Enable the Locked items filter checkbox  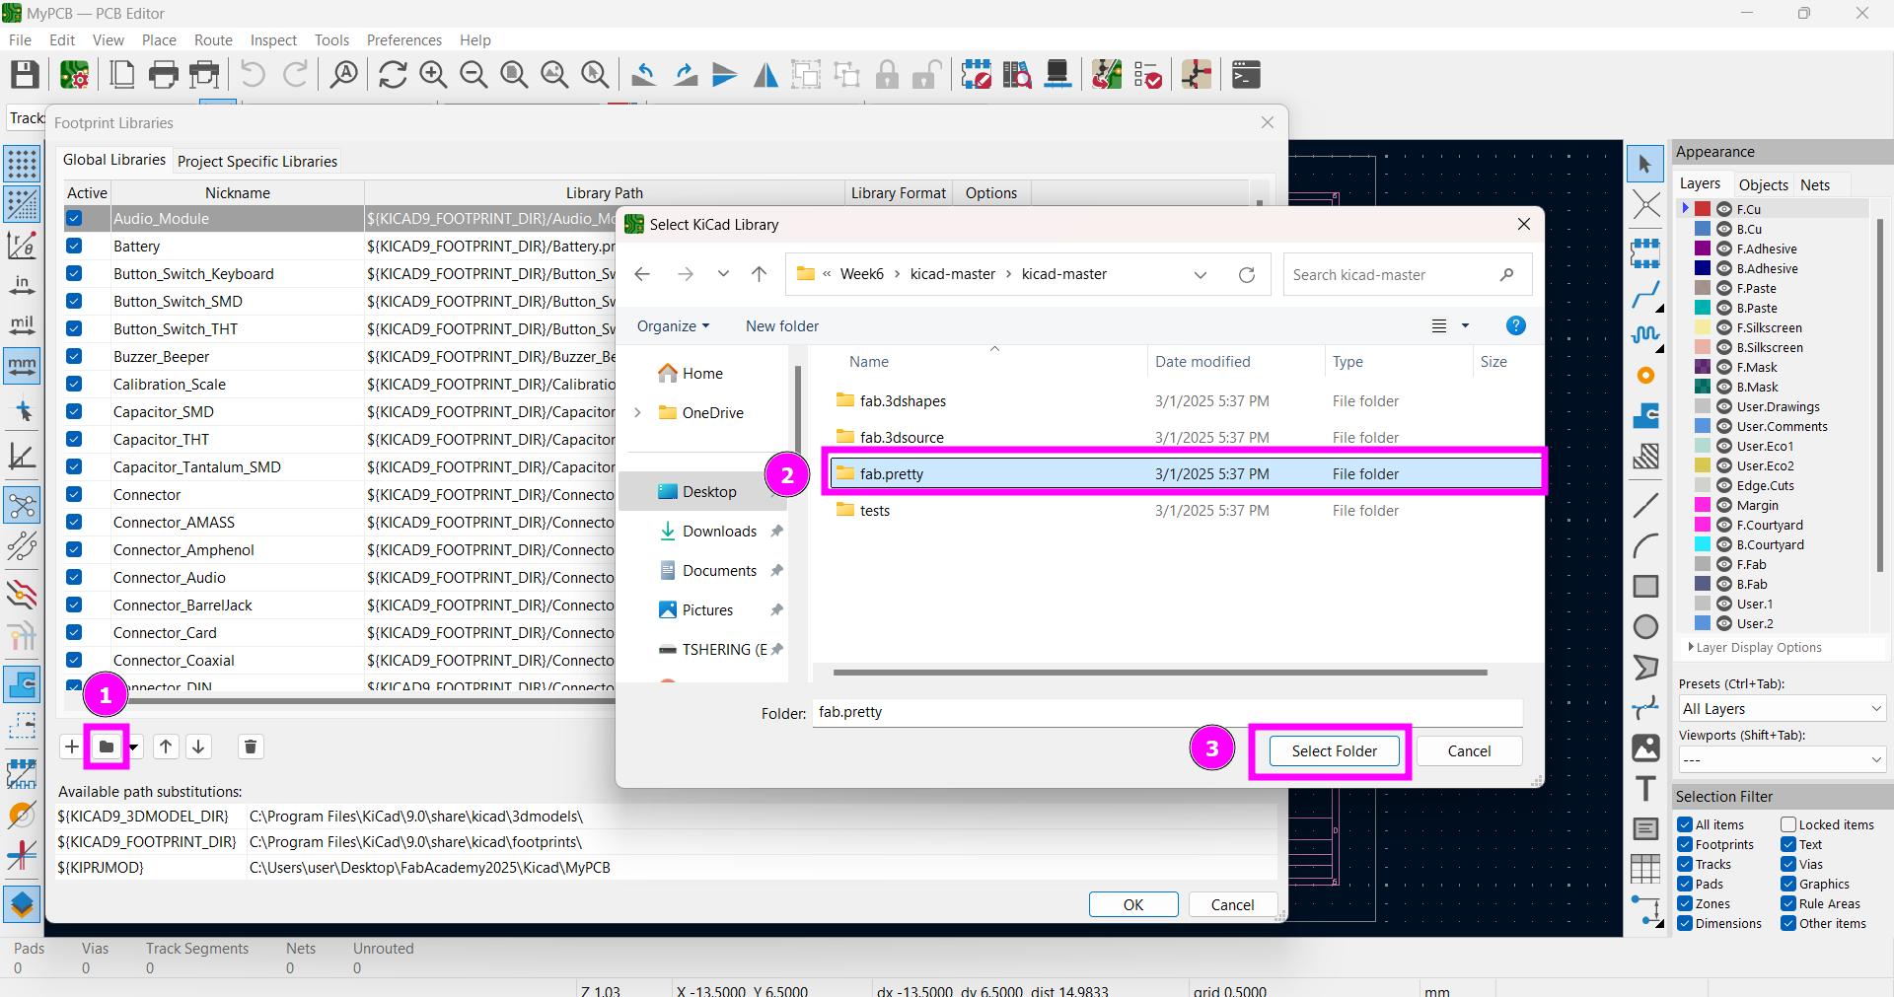(1788, 824)
